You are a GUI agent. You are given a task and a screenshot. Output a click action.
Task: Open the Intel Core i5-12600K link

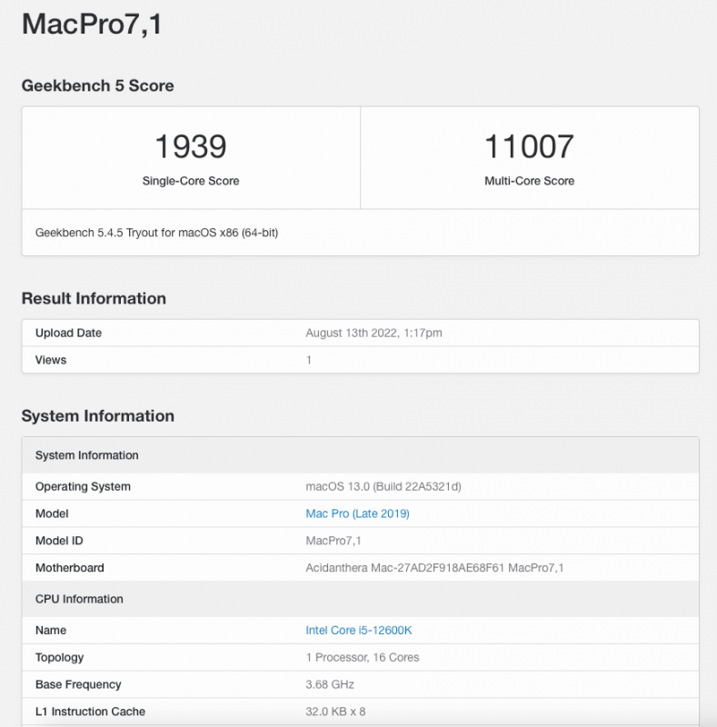point(358,630)
